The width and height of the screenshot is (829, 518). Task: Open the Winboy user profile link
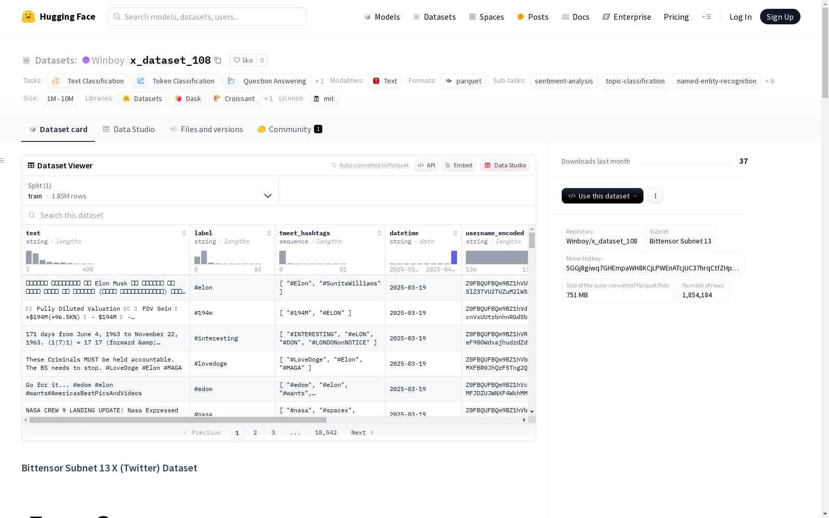pos(108,60)
